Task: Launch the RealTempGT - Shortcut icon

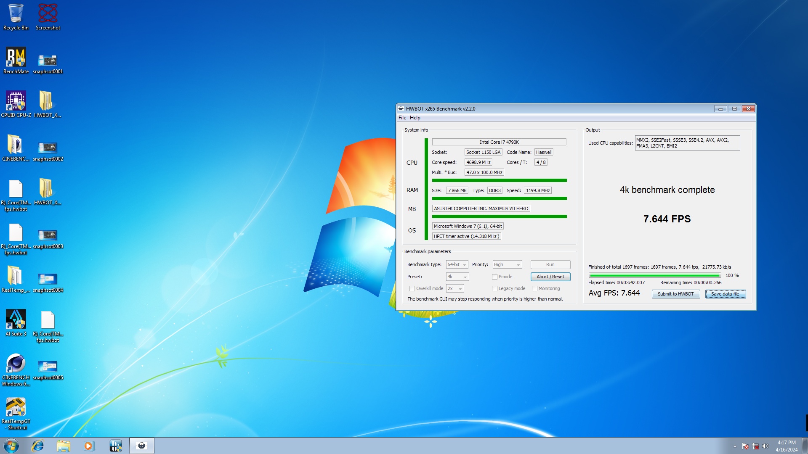Action: 16,414
